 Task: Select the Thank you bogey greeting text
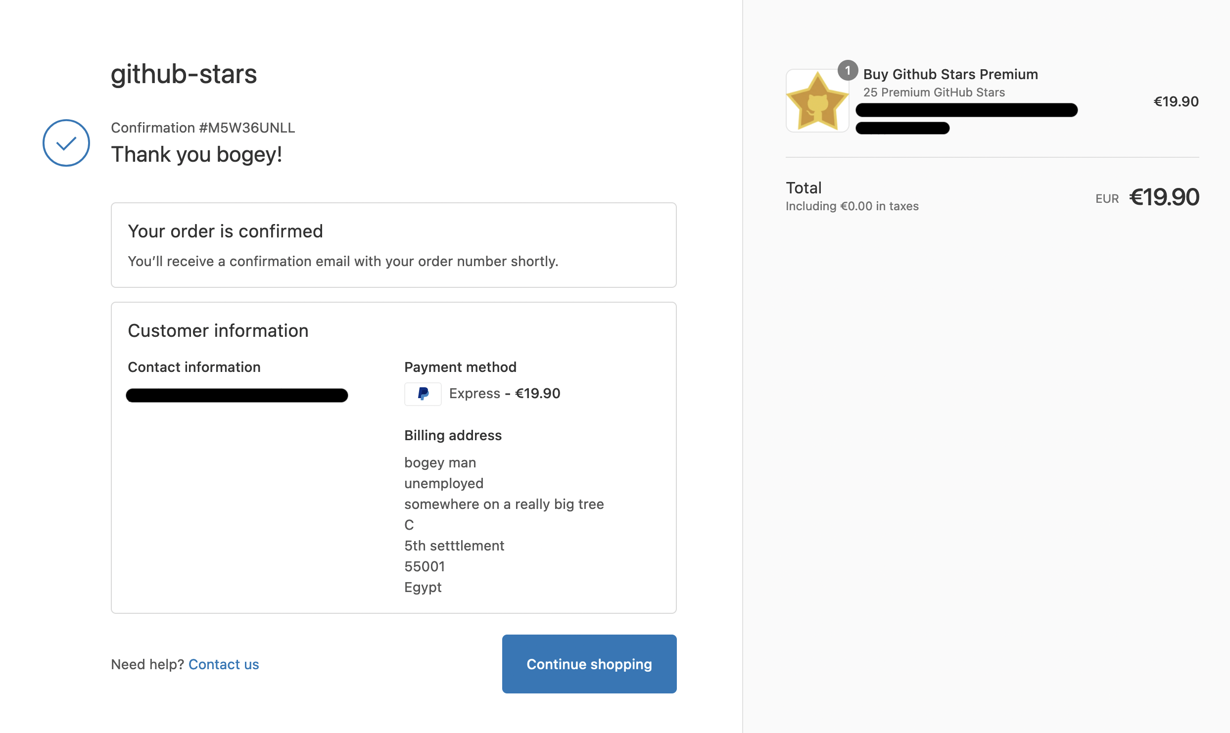[196, 154]
